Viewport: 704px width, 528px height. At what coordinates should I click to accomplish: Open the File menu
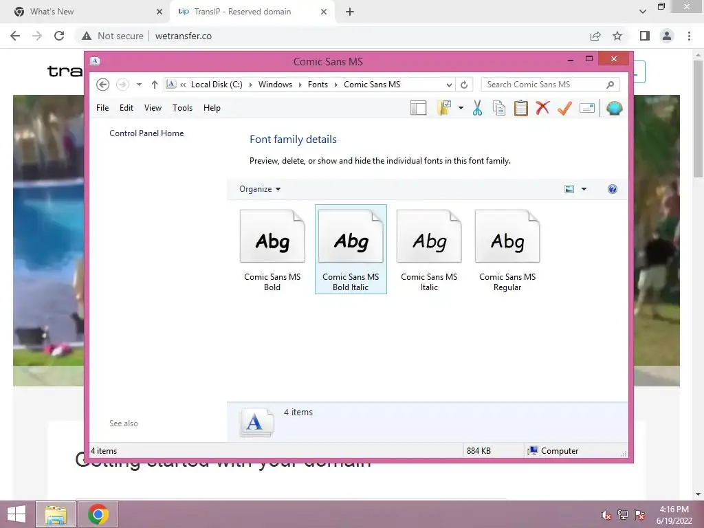coord(102,108)
